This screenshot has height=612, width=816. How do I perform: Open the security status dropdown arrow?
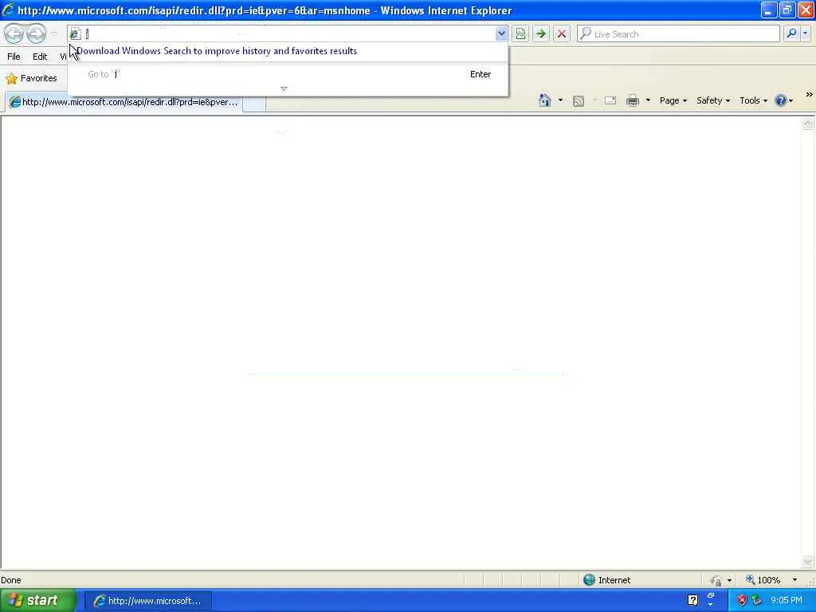(x=730, y=580)
